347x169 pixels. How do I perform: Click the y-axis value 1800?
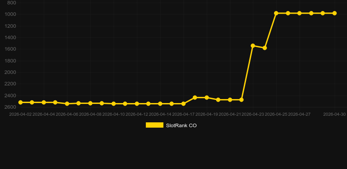click(10, 61)
